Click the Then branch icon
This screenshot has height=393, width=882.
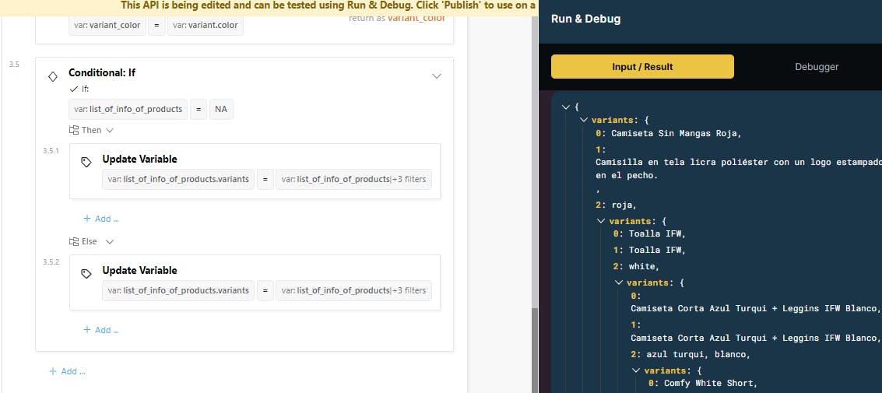click(x=74, y=130)
